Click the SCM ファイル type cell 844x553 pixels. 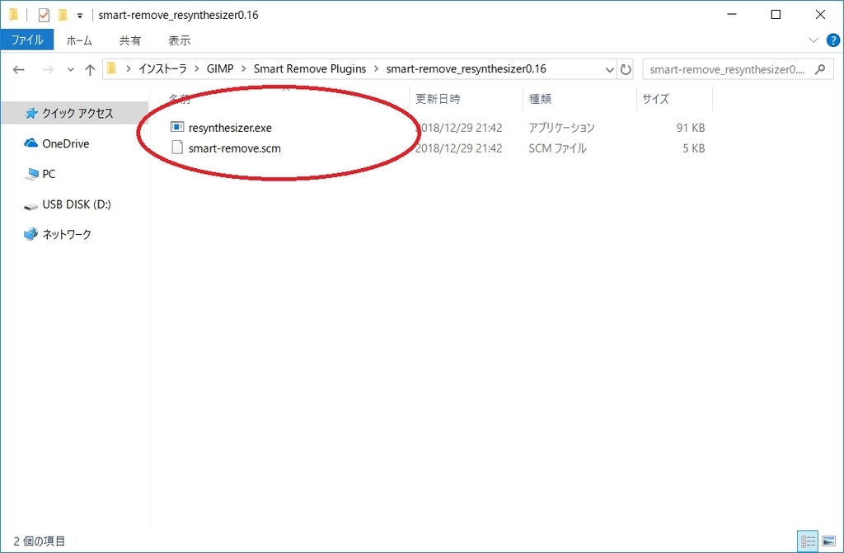pyautogui.click(x=557, y=148)
